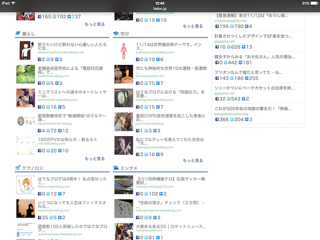Image resolution: width=320 pixels, height=240 pixels.
Task: Click the cat thumbnail next to 重症COPD article
Action: [124, 122]
